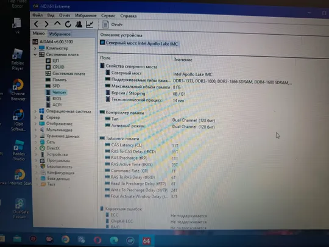
Task: Expand the Сеть node
Action: tap(36, 142)
